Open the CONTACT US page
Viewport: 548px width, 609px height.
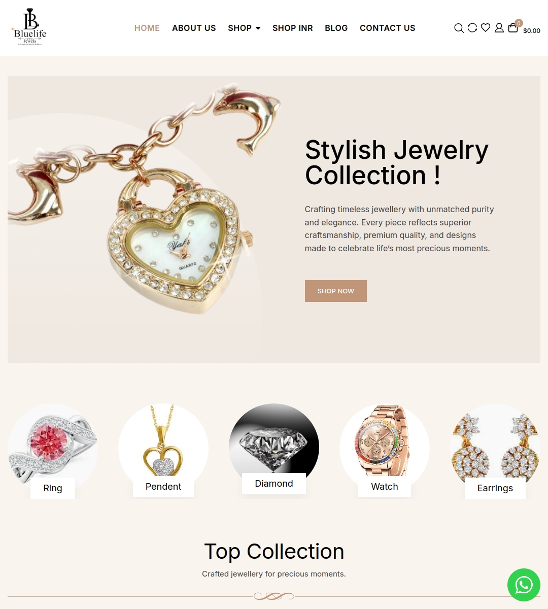pyautogui.click(x=388, y=28)
